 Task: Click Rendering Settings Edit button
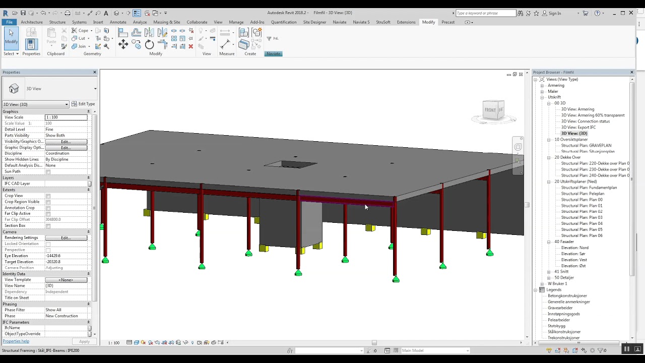tap(66, 238)
